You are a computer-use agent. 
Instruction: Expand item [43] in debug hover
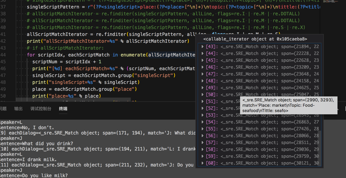point(202,47)
